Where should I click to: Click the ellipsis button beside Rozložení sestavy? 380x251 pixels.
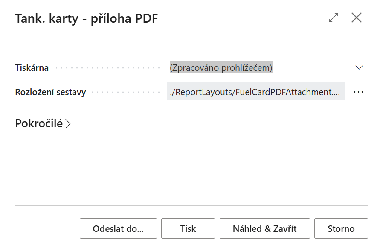point(358,92)
